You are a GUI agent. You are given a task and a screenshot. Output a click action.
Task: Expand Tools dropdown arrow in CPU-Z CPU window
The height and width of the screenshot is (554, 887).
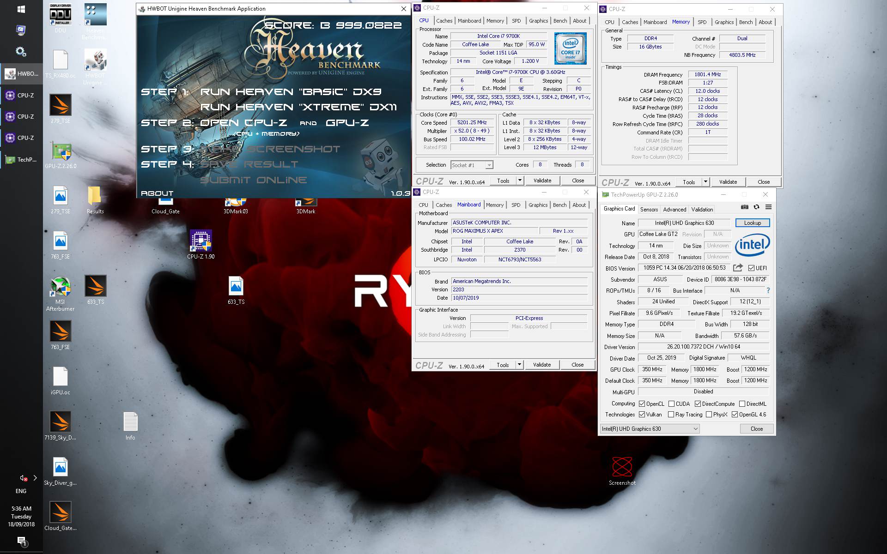pos(520,181)
